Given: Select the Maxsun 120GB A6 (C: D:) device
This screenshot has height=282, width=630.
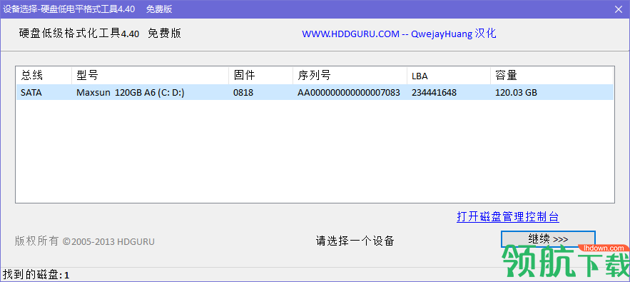Looking at the screenshot, I should pyautogui.click(x=130, y=93).
